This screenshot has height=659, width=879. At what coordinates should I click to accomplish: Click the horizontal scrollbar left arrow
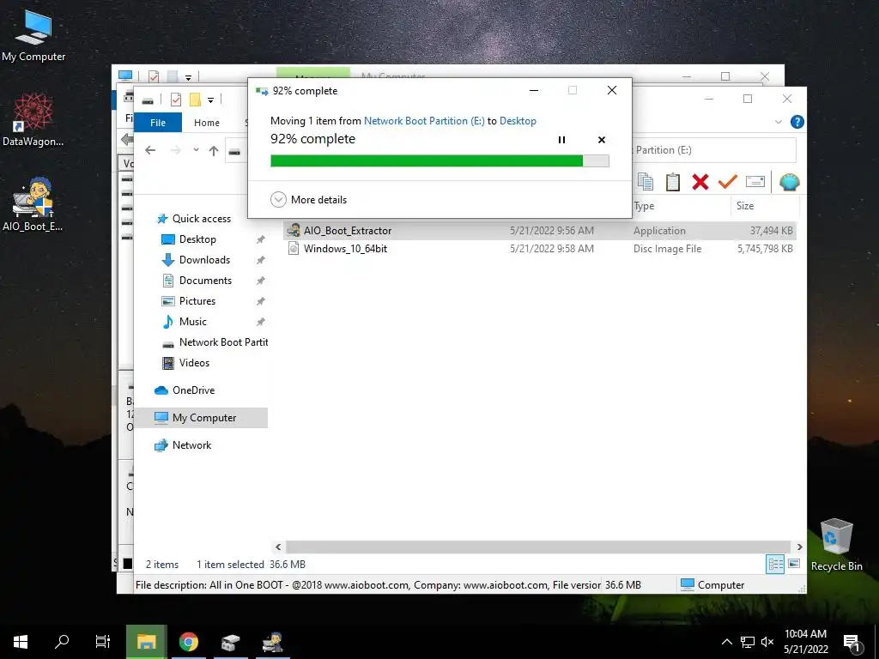pyautogui.click(x=278, y=547)
